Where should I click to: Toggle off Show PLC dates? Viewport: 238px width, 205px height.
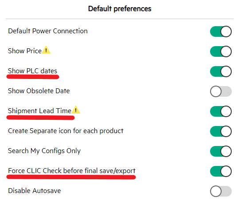[221, 71]
